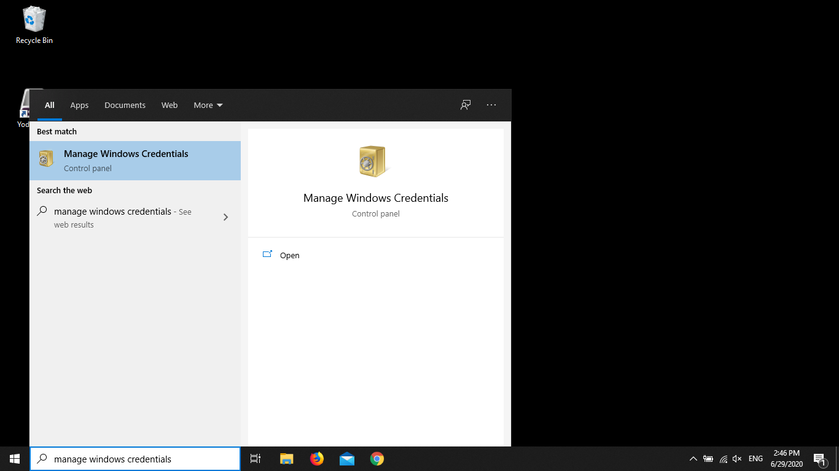Screen dimensions: 839x471
Task: Launch Firefox from the taskbar
Action: pos(317,459)
